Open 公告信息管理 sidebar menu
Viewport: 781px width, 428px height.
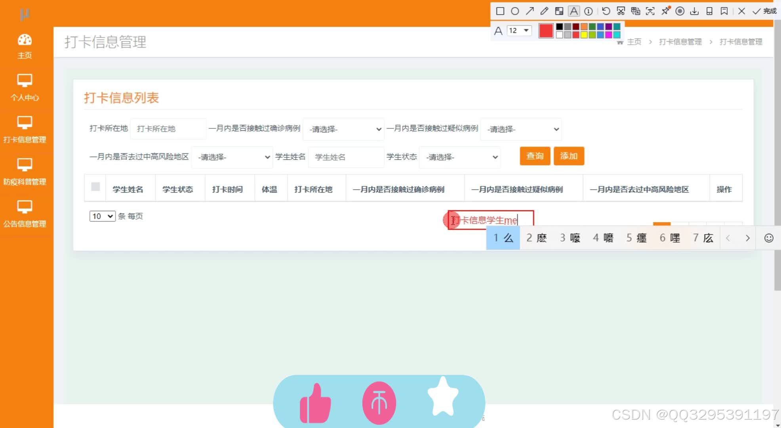25,214
